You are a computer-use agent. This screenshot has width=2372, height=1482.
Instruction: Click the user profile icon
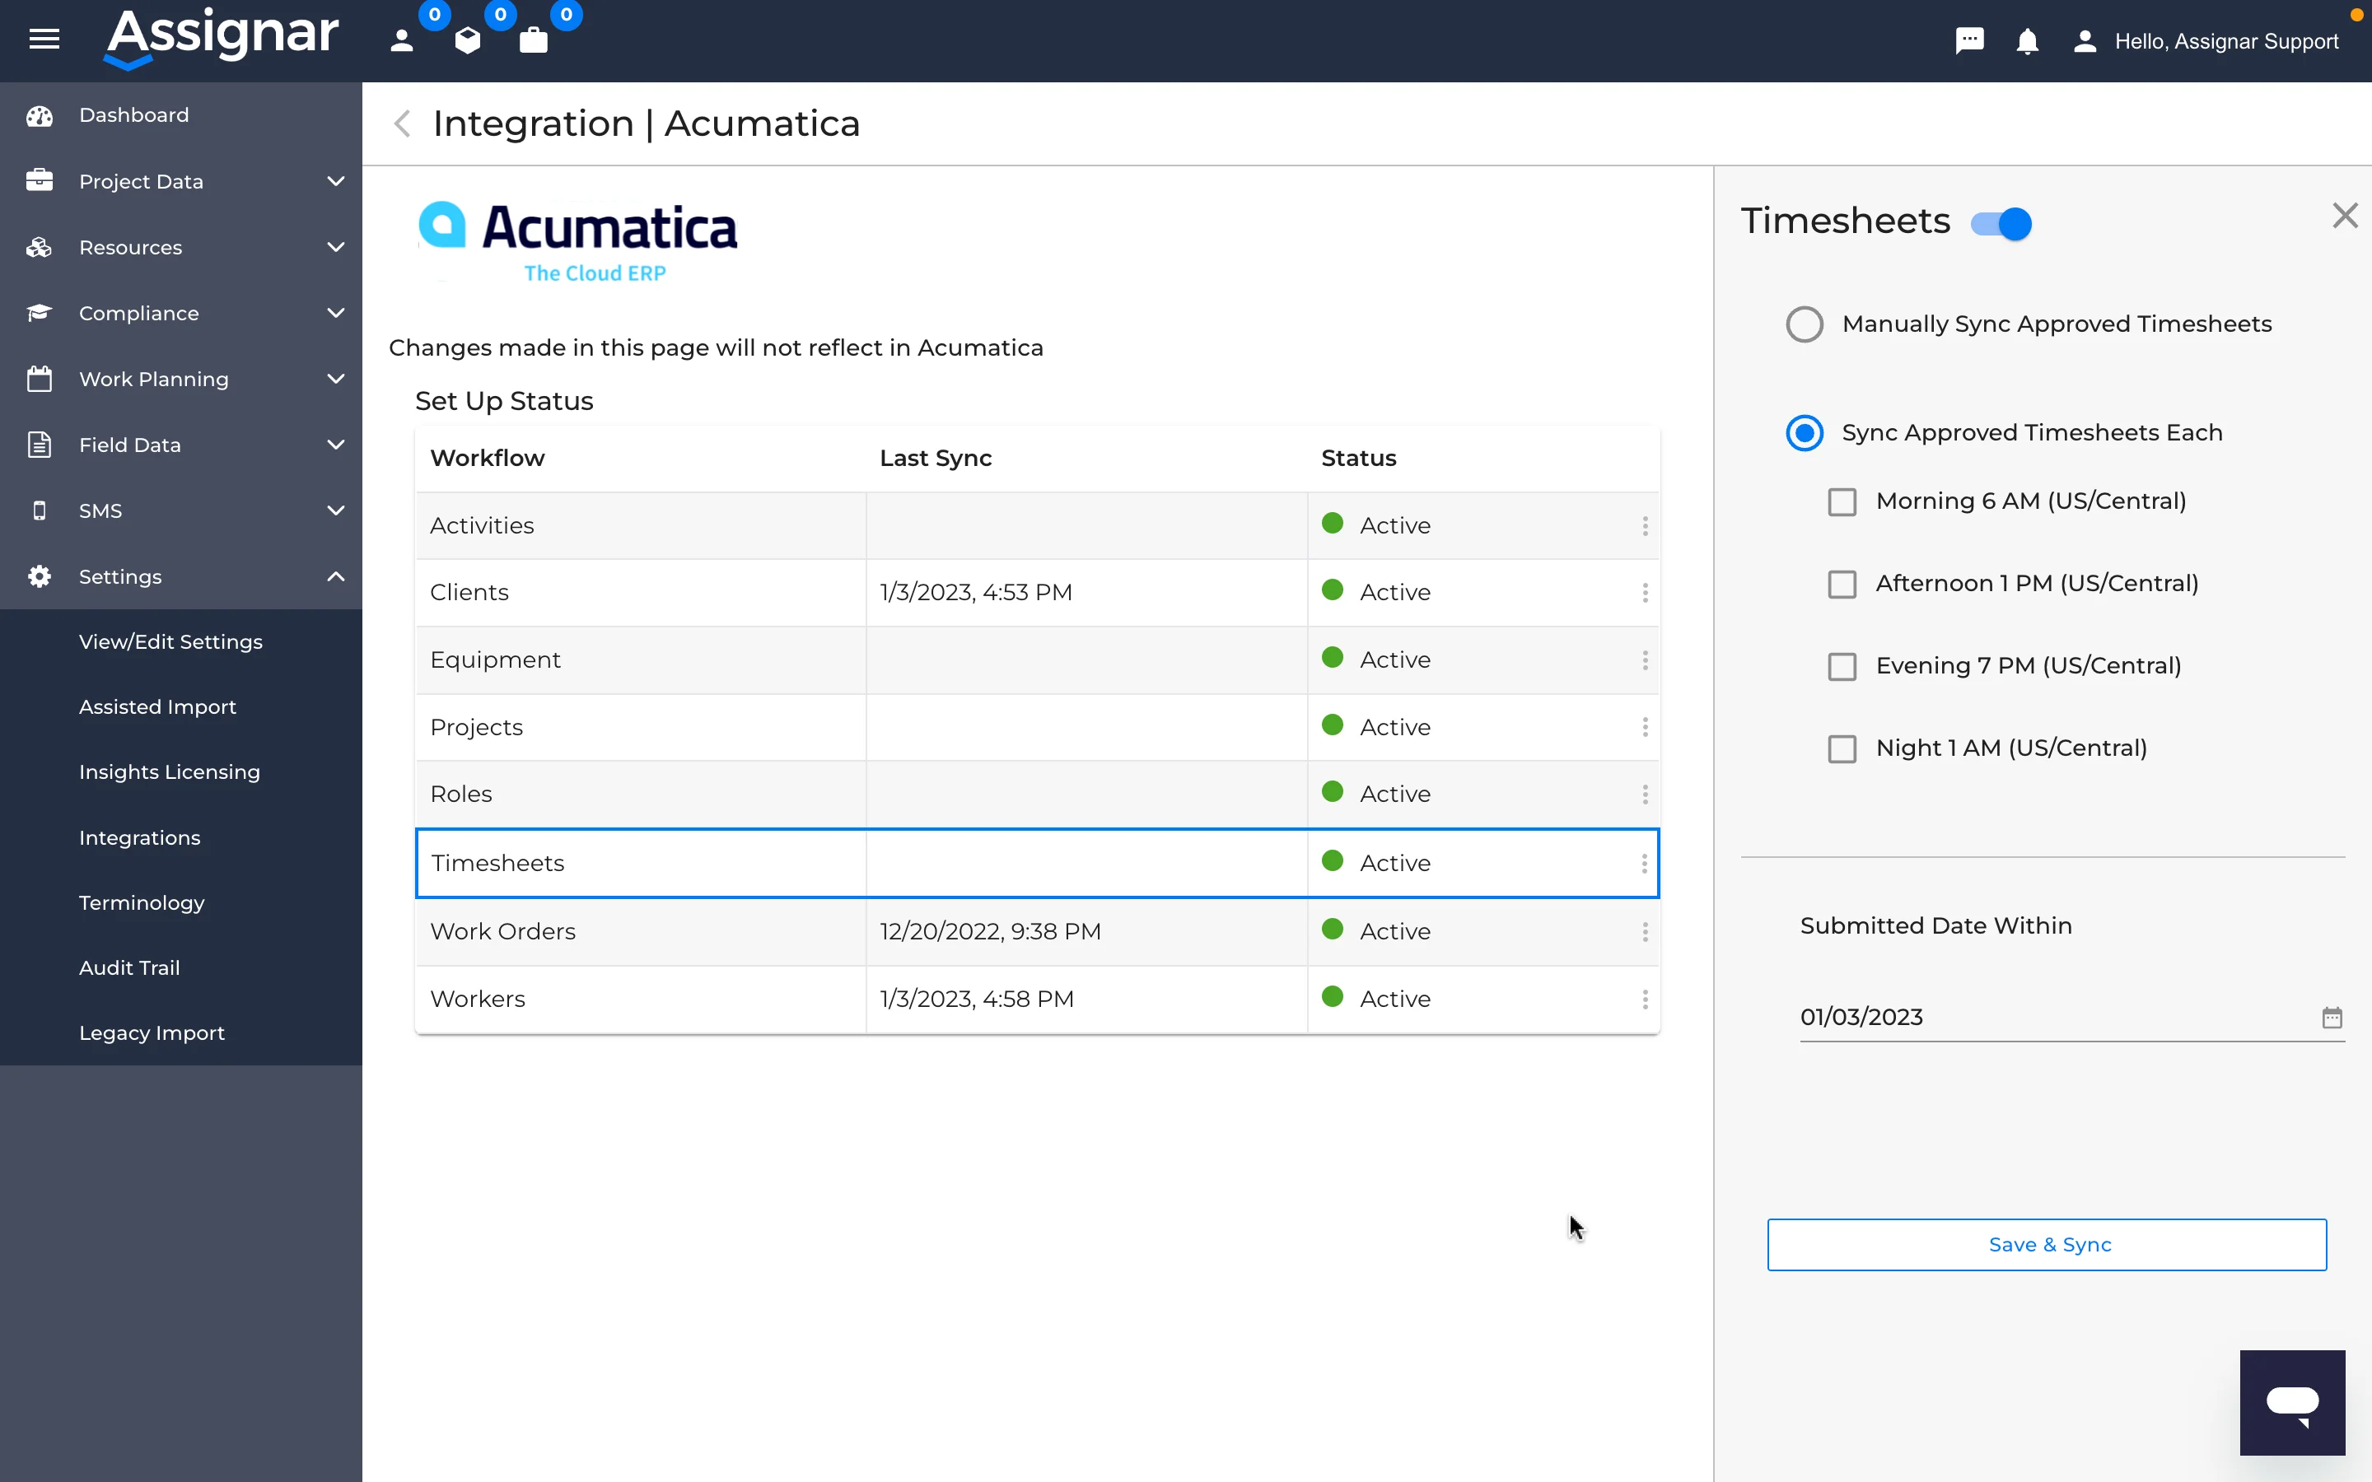[2085, 41]
